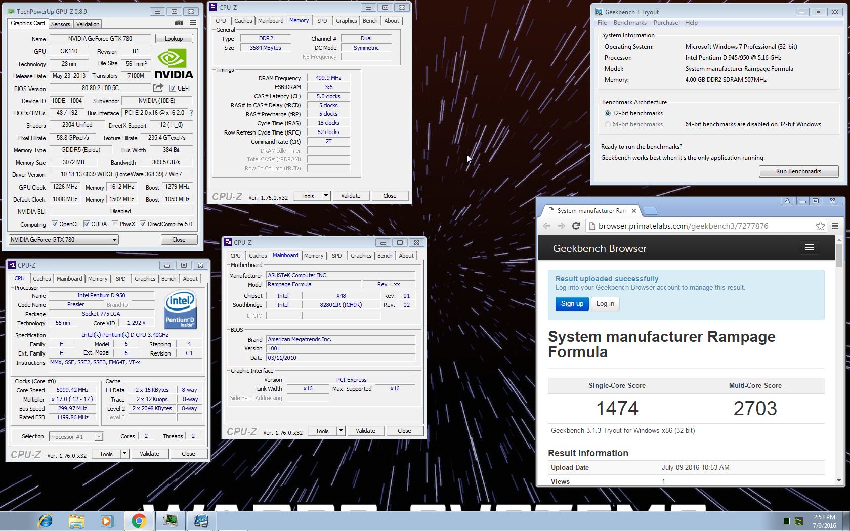
Task: Open the GPU-Z hamburger menu icon
Action: click(x=193, y=23)
